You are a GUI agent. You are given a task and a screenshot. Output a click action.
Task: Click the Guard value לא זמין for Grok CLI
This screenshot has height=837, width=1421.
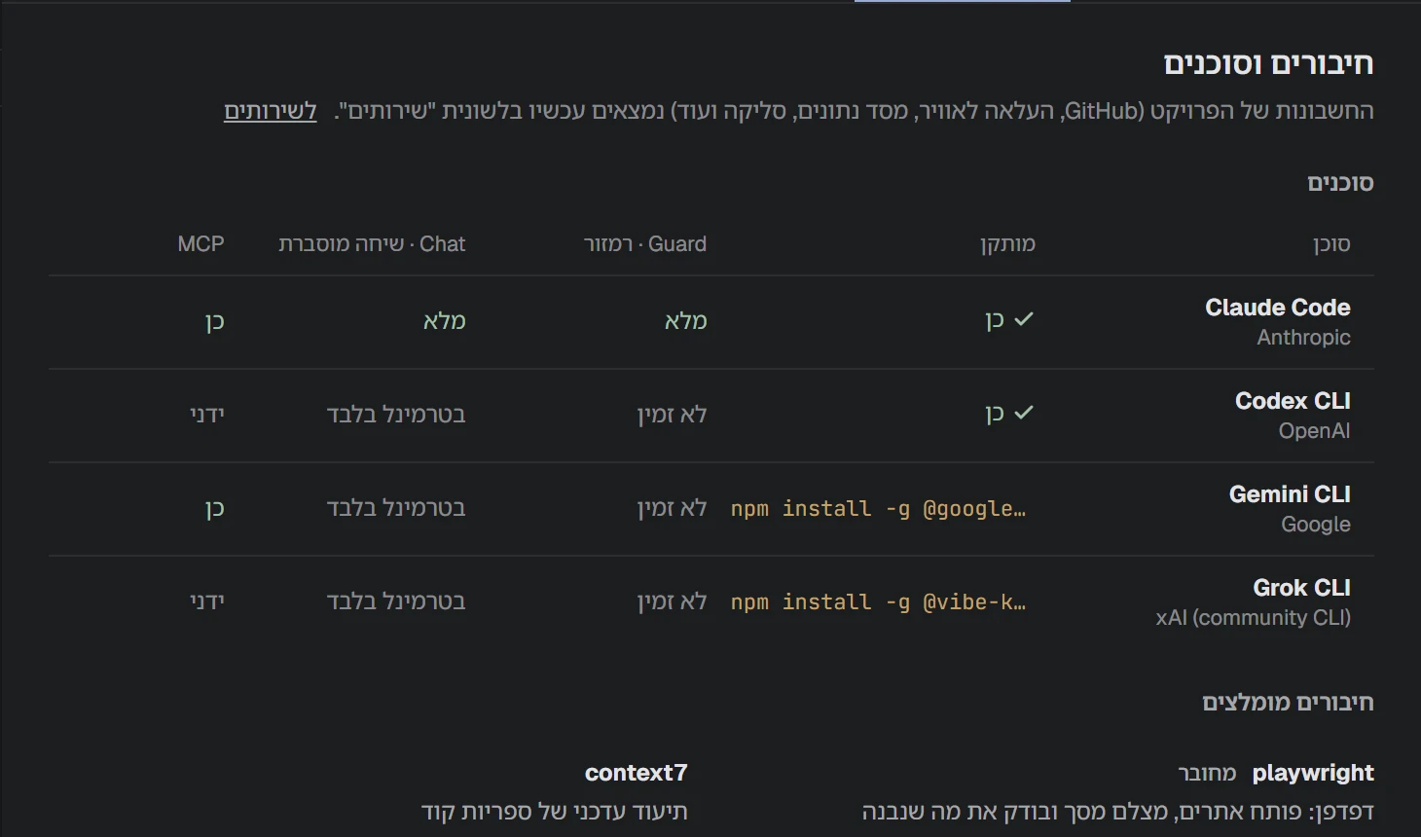coord(672,601)
